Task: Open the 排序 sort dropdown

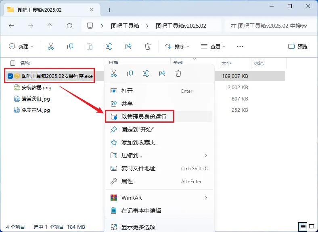Action: point(177,47)
